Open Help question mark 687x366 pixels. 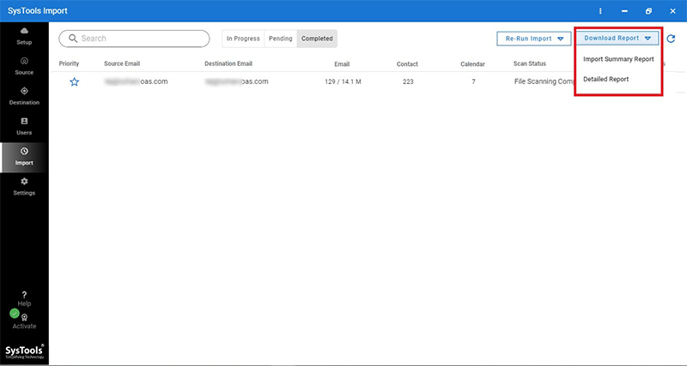[x=24, y=298]
